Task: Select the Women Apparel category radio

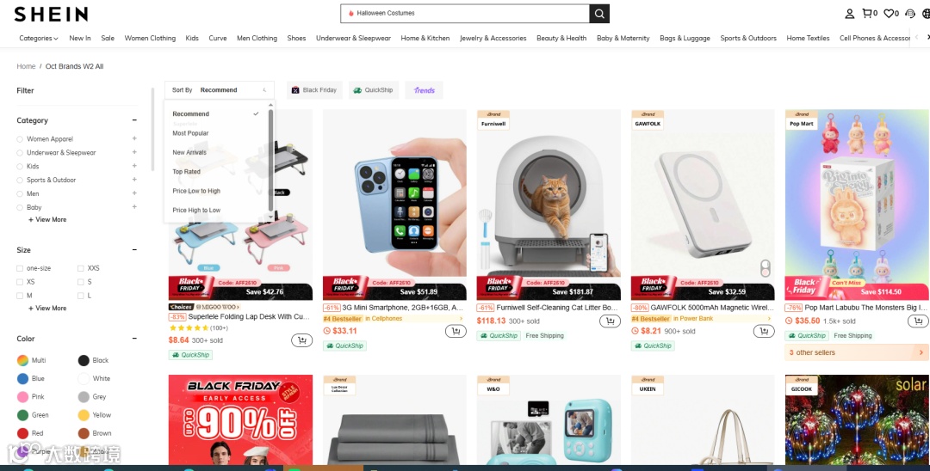Action: (20, 139)
